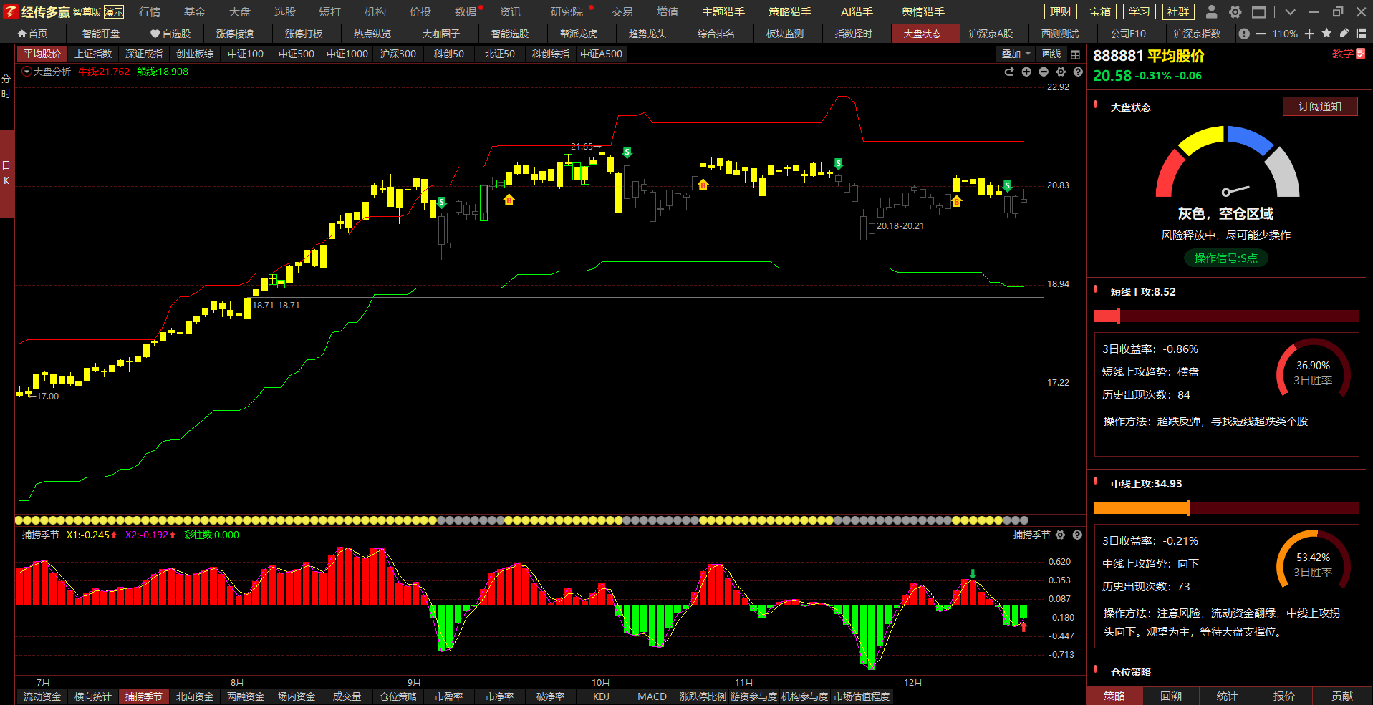Toggle the 教学 checkbox
Image resolution: width=1373 pixels, height=705 pixels.
(x=1361, y=54)
